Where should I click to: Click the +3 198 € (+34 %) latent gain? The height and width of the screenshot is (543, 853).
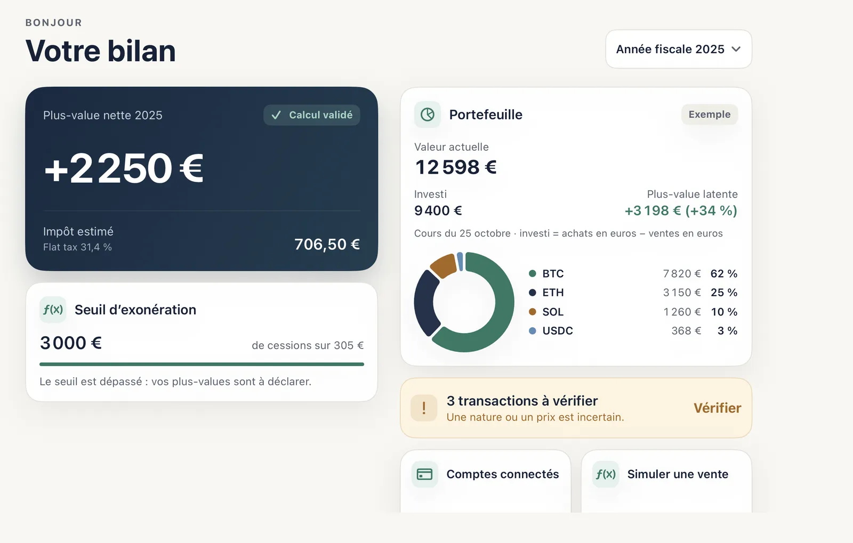[x=681, y=210]
